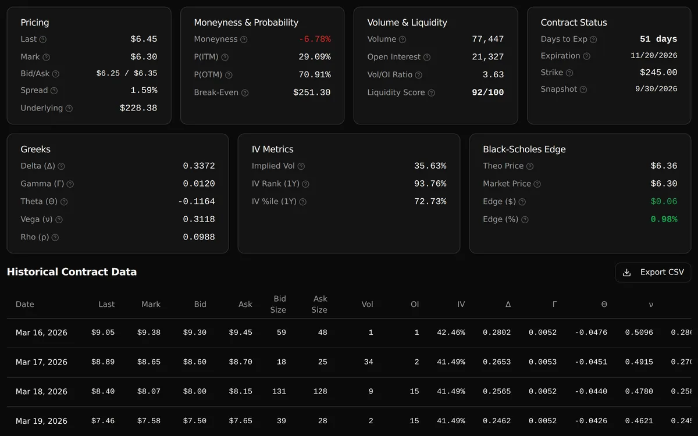The image size is (698, 436).
Task: Click the help icon next to Spread
Action: (54, 91)
